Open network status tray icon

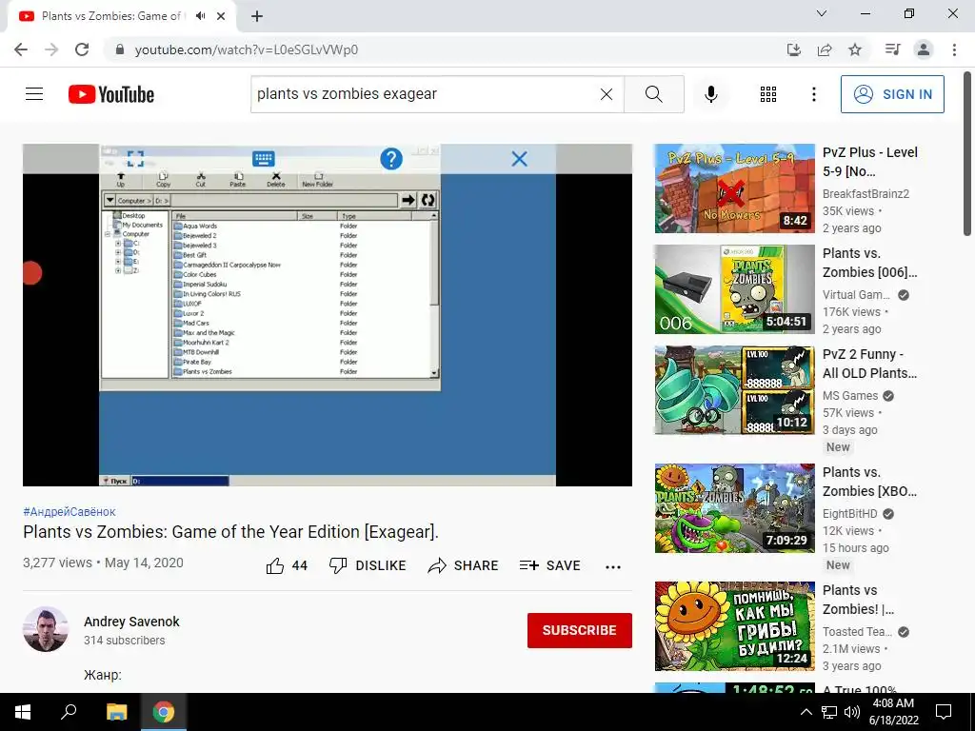coord(829,712)
